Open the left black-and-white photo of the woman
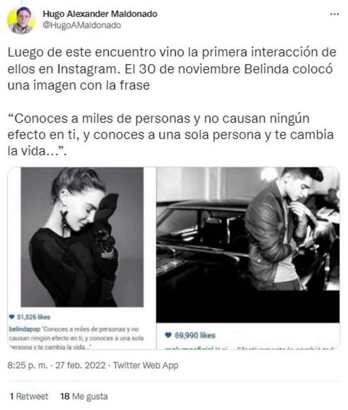The image size is (348, 410). (x=82, y=237)
